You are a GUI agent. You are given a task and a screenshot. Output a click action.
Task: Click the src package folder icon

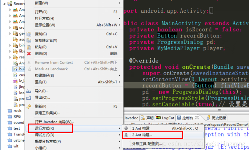pos(15,28)
